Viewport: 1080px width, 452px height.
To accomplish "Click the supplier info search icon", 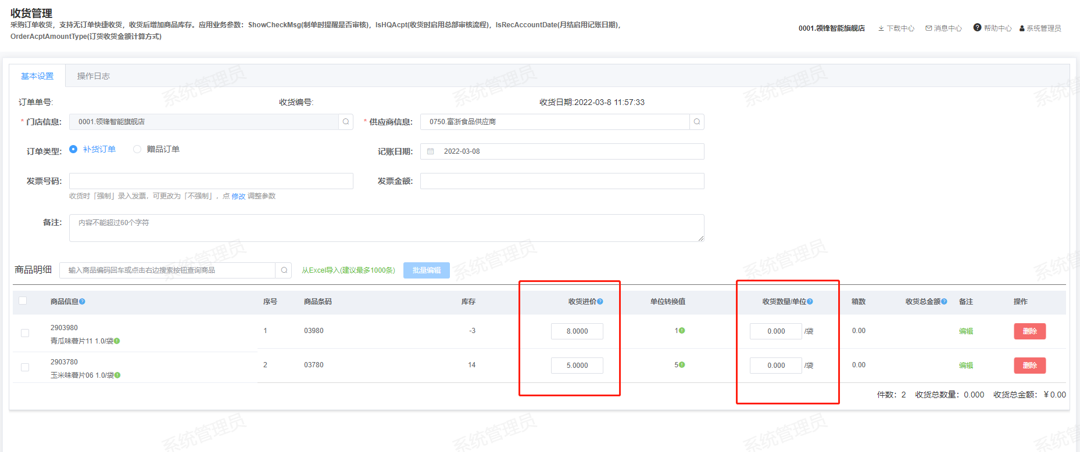I will point(697,122).
